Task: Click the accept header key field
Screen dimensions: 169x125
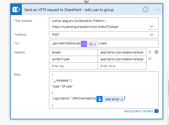Action: 73,53
